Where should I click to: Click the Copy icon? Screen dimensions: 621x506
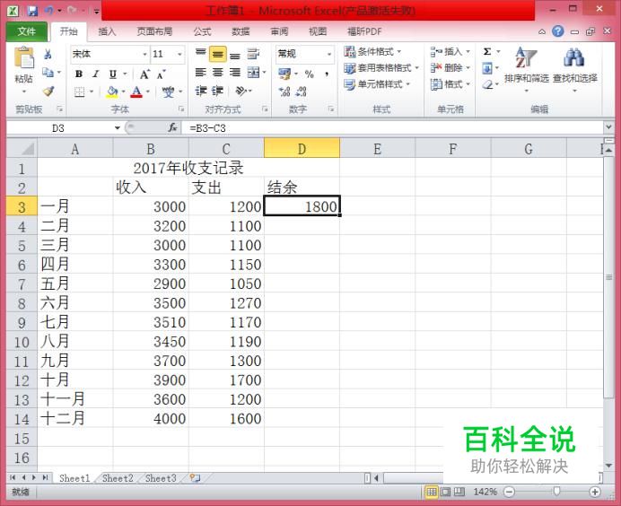(48, 73)
